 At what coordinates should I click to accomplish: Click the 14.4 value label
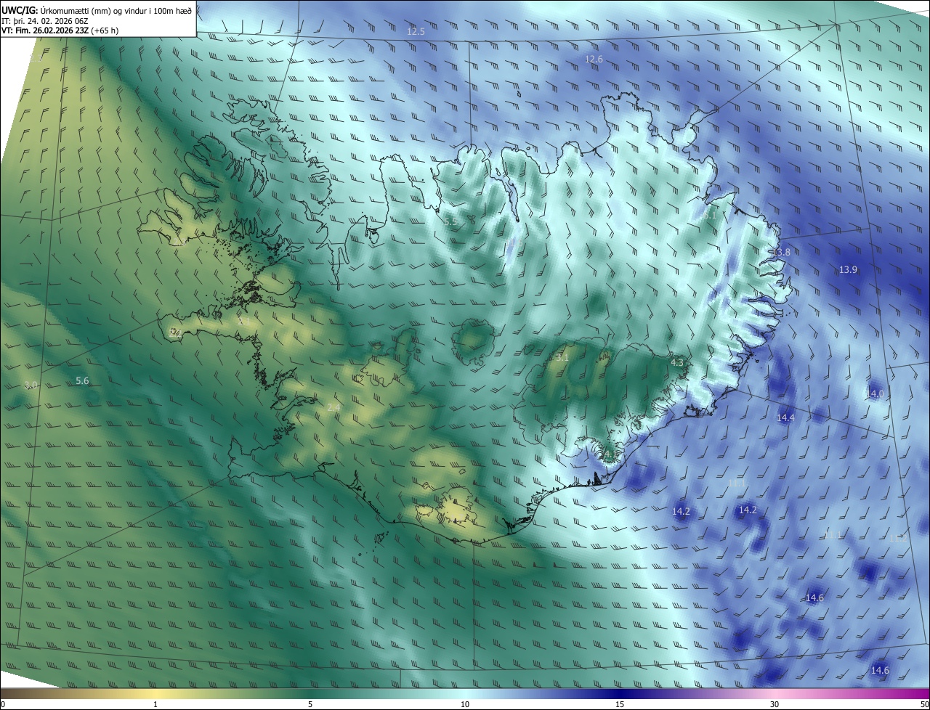785,417
